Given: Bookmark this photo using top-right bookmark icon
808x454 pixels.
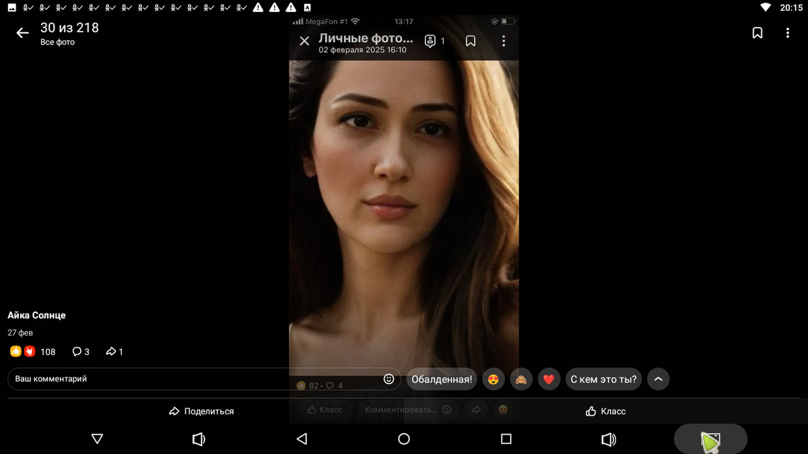Looking at the screenshot, I should click(757, 33).
